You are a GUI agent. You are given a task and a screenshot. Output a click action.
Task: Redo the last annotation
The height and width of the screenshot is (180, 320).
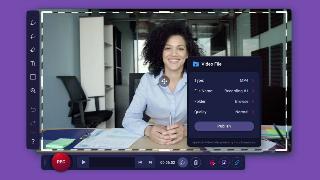pos(33,123)
